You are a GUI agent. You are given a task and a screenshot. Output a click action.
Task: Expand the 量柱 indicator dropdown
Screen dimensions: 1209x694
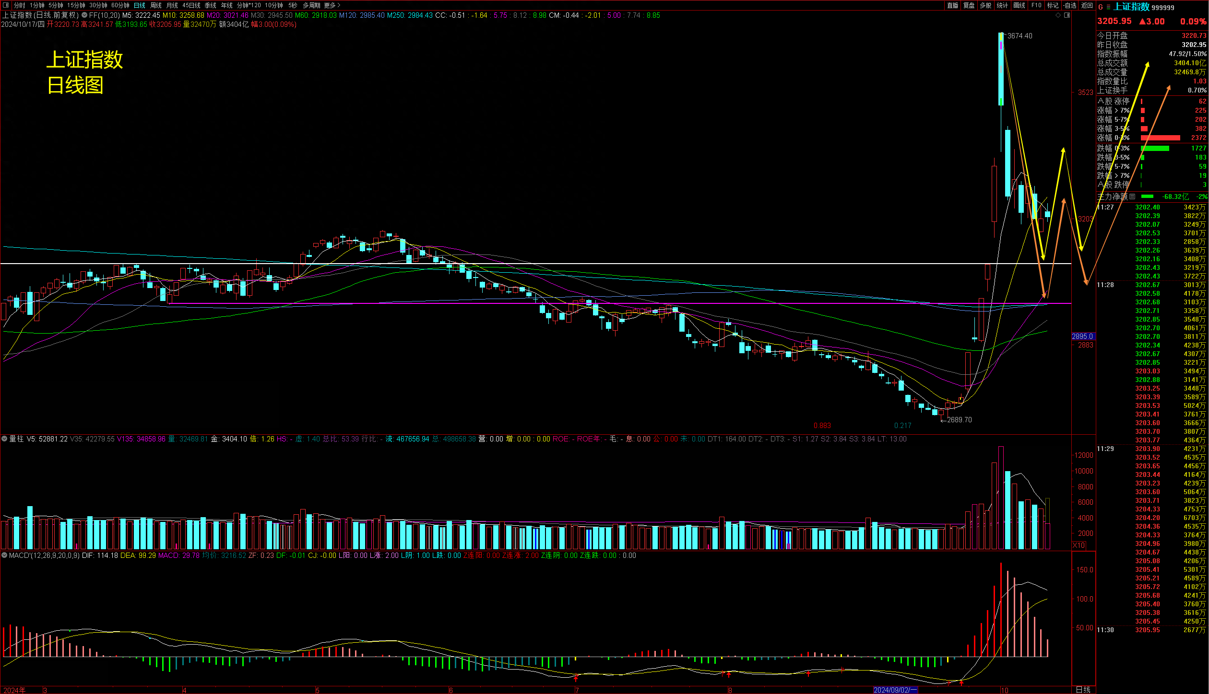pos(4,439)
